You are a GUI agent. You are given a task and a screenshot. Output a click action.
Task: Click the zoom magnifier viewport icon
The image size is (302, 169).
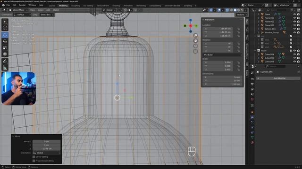tap(195, 35)
